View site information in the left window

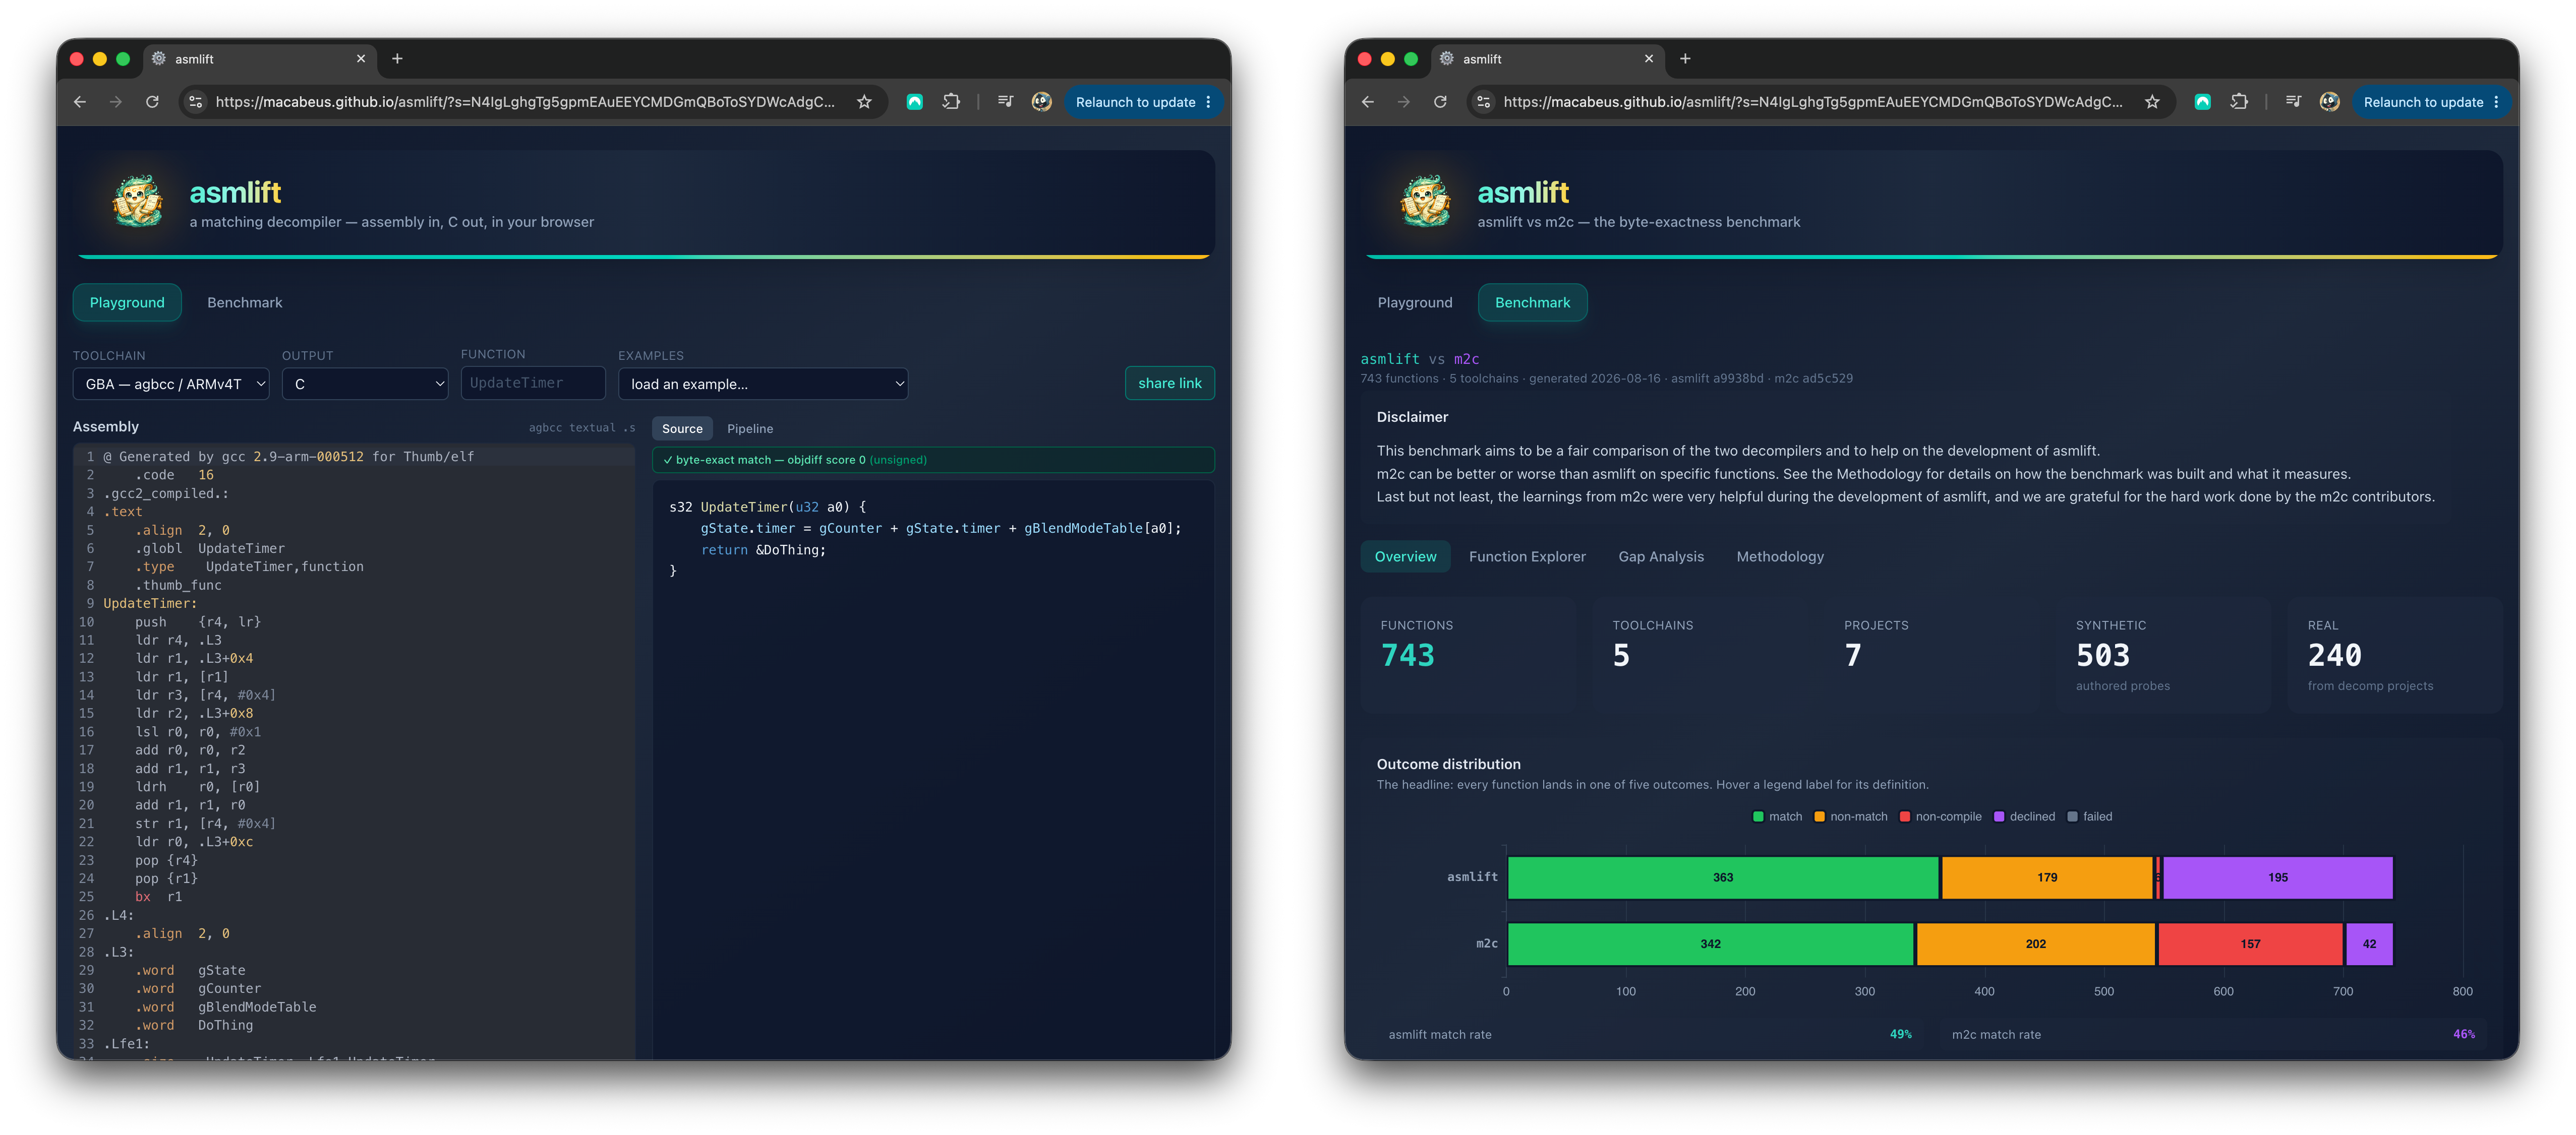(196, 102)
